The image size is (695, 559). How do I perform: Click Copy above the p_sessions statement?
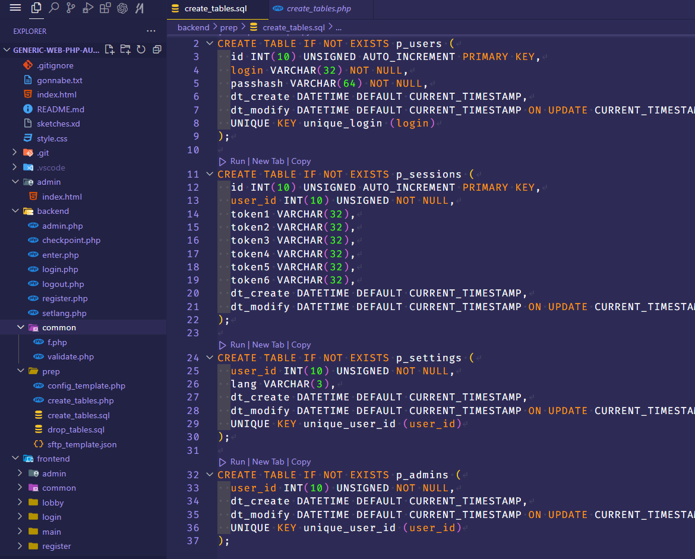301,162
